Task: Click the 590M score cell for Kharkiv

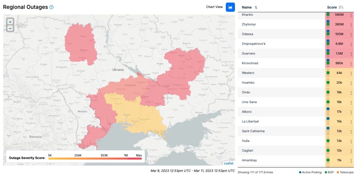Action: pos(339,15)
